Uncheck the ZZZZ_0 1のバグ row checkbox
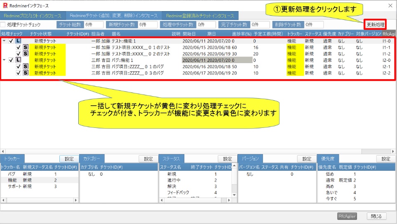This screenshot has height=224, width=397. click(x=18, y=66)
